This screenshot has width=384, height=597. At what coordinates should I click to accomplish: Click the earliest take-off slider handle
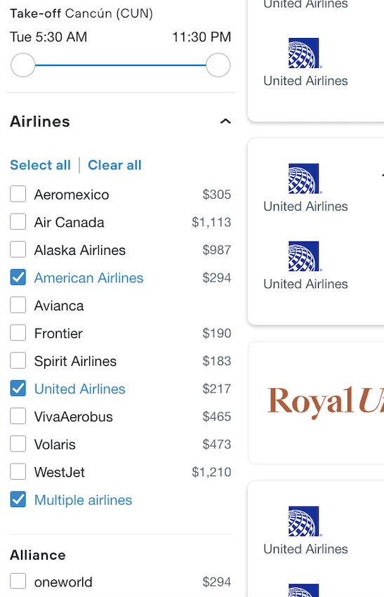tap(23, 65)
